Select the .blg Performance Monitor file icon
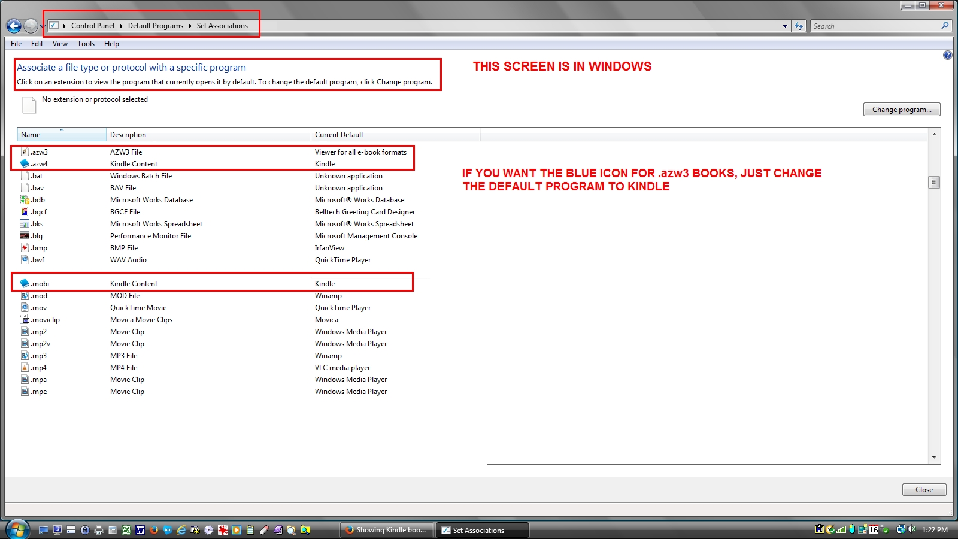 25,235
